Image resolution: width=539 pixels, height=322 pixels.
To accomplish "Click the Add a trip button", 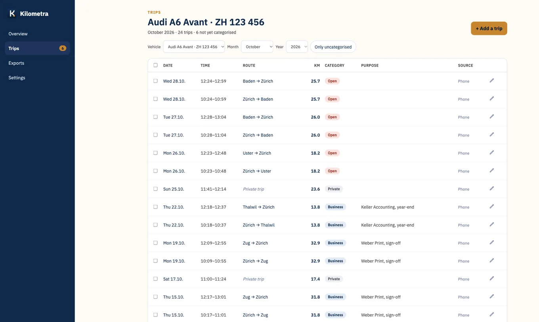I will pos(489,29).
